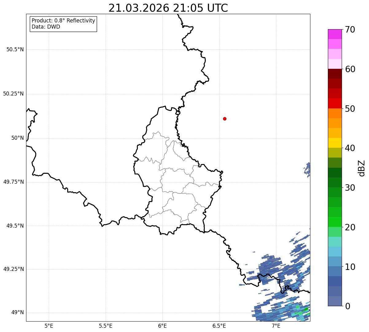Click the 6.5°E longitude label
This screenshot has height=332, width=369.
point(219,326)
